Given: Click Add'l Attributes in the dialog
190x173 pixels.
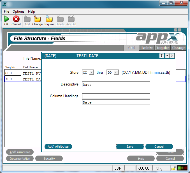Looking at the screenshot, I should pos(58,147).
